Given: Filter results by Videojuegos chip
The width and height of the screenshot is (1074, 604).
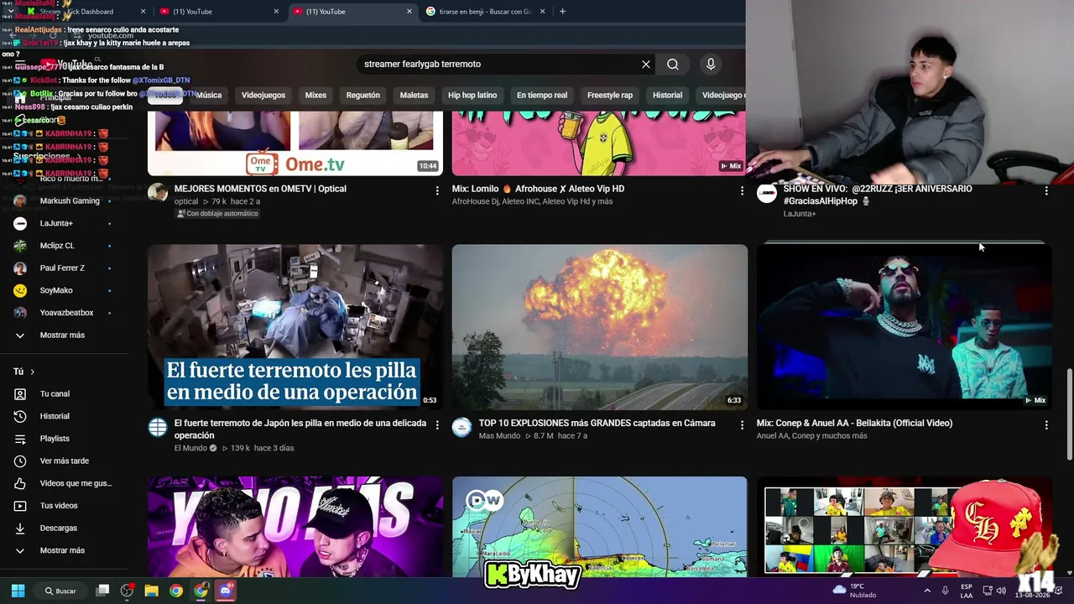Looking at the screenshot, I should [x=263, y=96].
